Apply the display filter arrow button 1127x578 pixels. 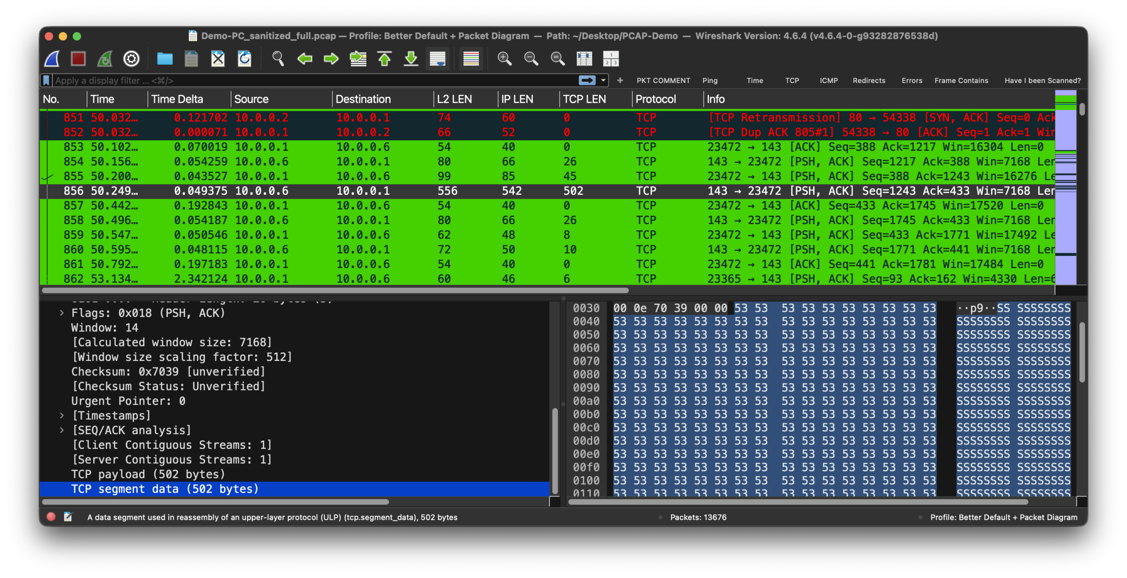click(x=587, y=80)
